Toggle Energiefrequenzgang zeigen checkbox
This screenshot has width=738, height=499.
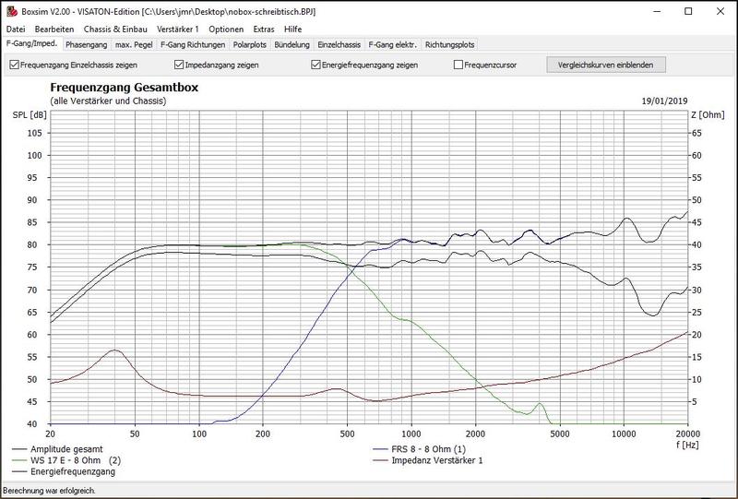coord(316,65)
